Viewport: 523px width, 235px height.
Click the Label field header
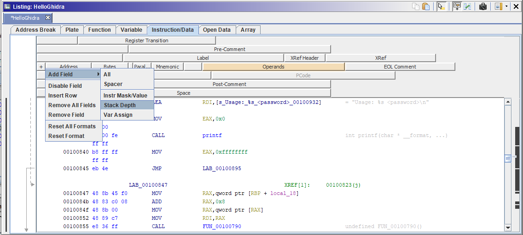pyautogui.click(x=203, y=57)
